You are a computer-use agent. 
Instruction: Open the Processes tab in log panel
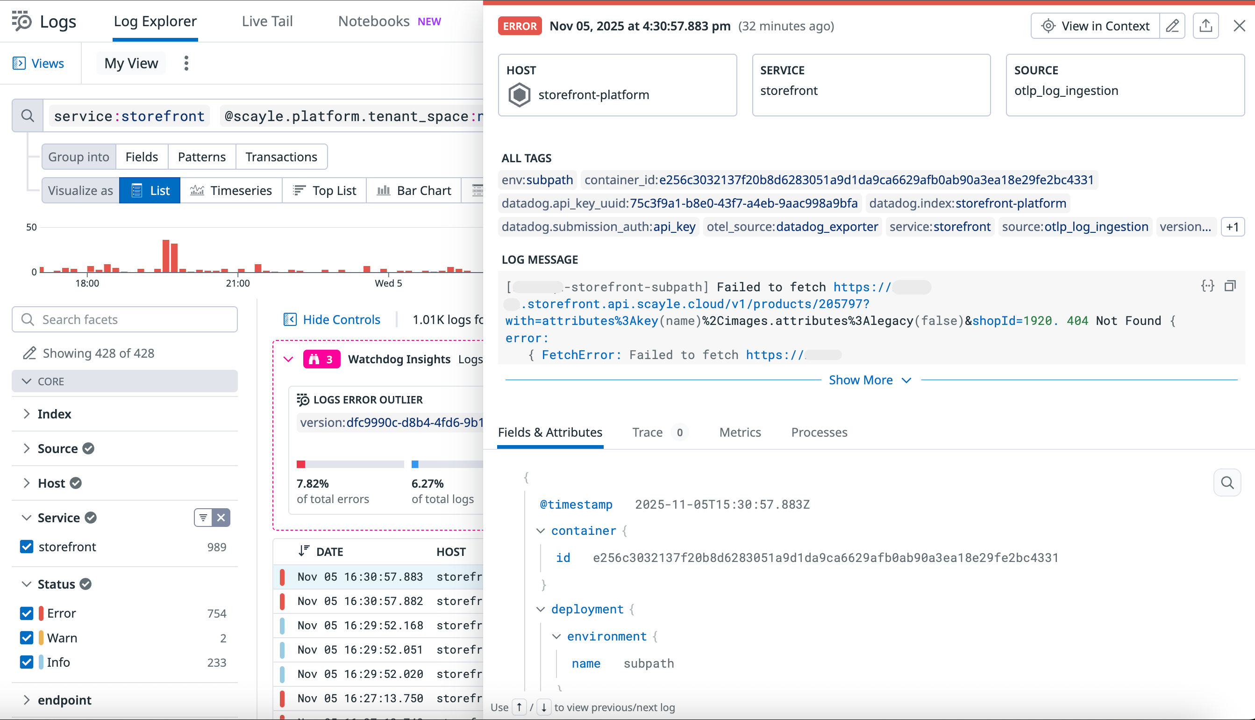coord(819,432)
